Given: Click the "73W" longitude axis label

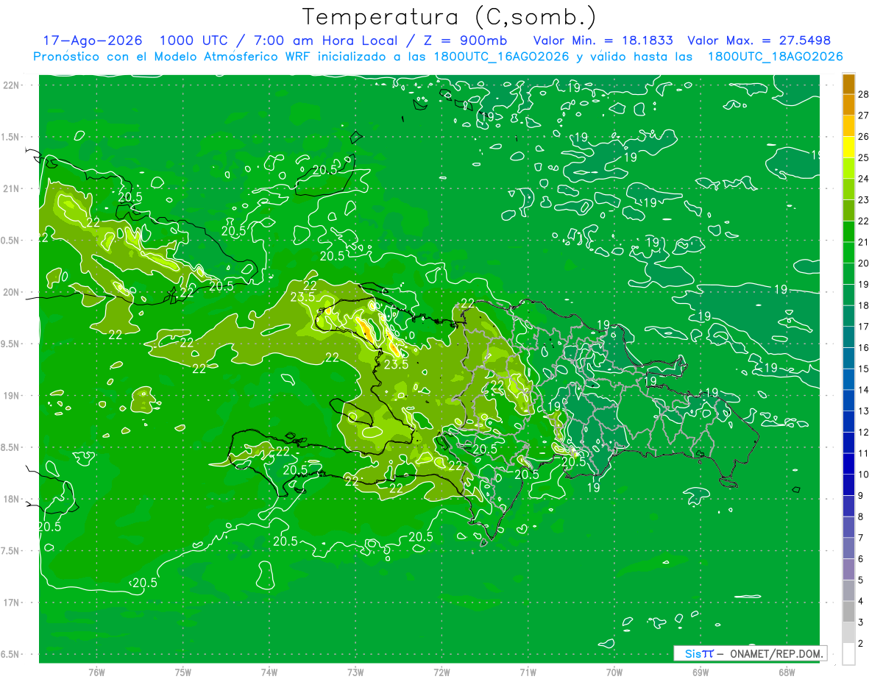Looking at the screenshot, I should pyautogui.click(x=355, y=672).
